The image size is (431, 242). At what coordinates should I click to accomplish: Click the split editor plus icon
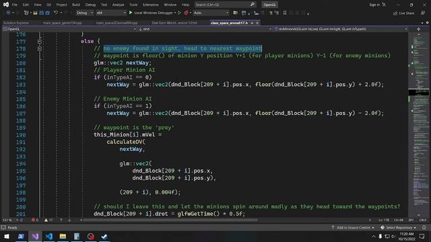pos(419,29)
